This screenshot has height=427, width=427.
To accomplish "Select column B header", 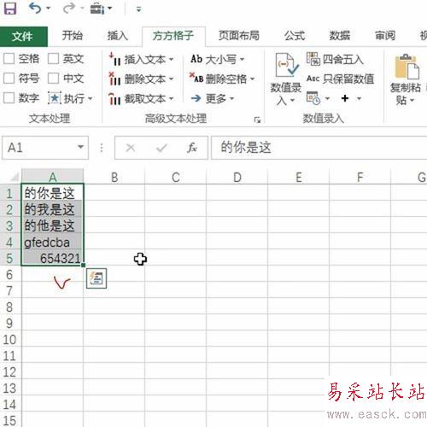I will pos(114,177).
